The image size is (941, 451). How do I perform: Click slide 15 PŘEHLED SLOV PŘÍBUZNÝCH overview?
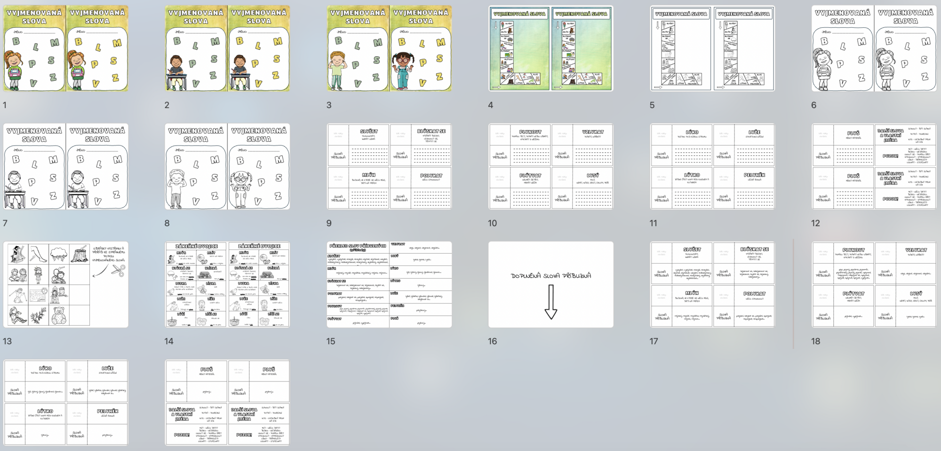[389, 284]
